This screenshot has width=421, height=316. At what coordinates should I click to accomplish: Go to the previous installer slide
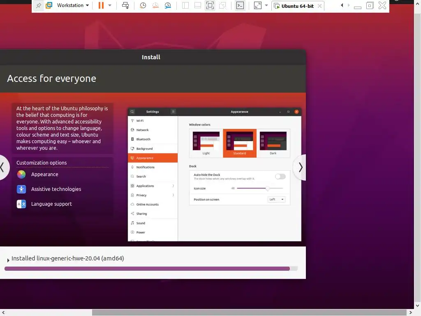pyautogui.click(x=3, y=167)
